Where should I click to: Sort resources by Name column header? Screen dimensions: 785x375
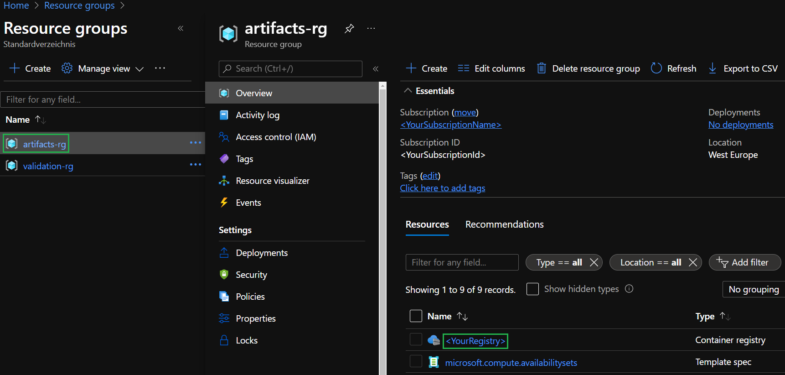tap(448, 316)
